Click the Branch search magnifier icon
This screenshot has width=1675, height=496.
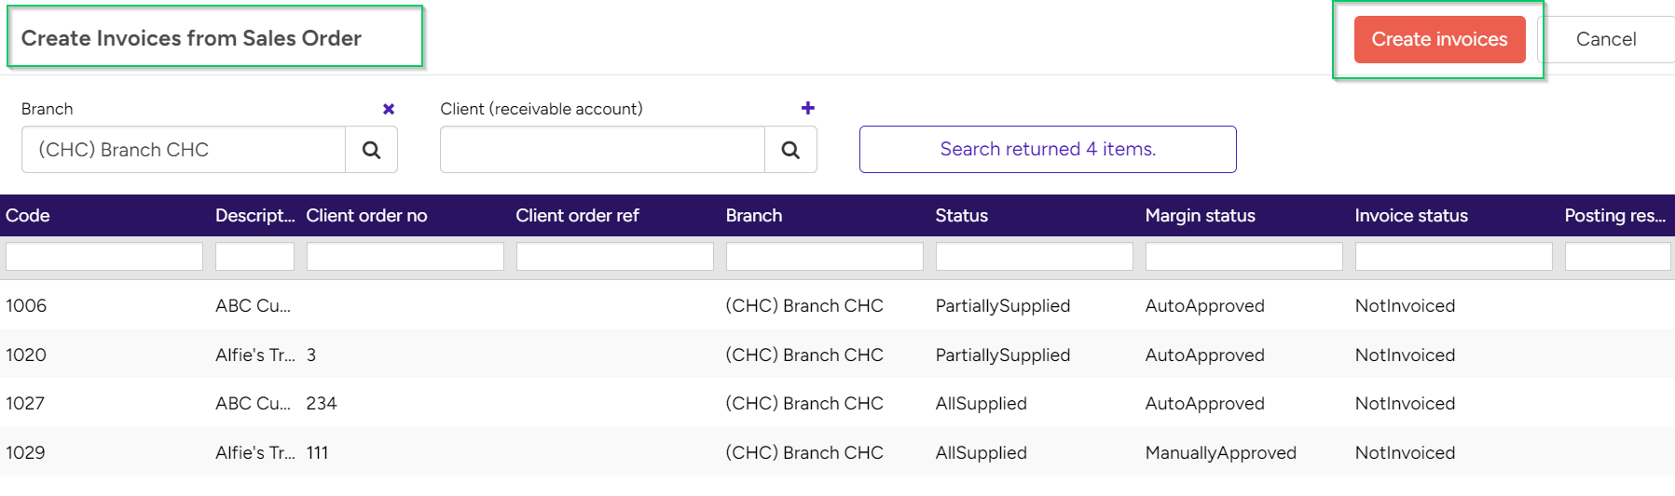tap(371, 150)
